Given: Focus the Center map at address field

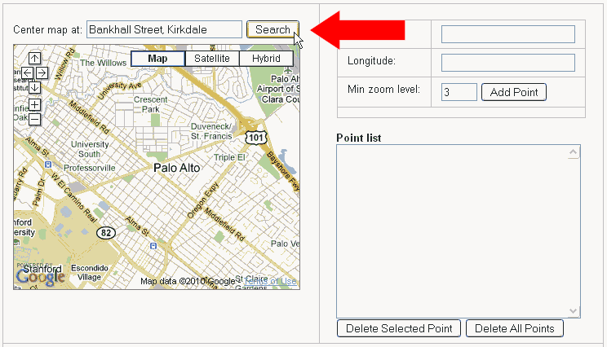Looking at the screenshot, I should coord(164,29).
